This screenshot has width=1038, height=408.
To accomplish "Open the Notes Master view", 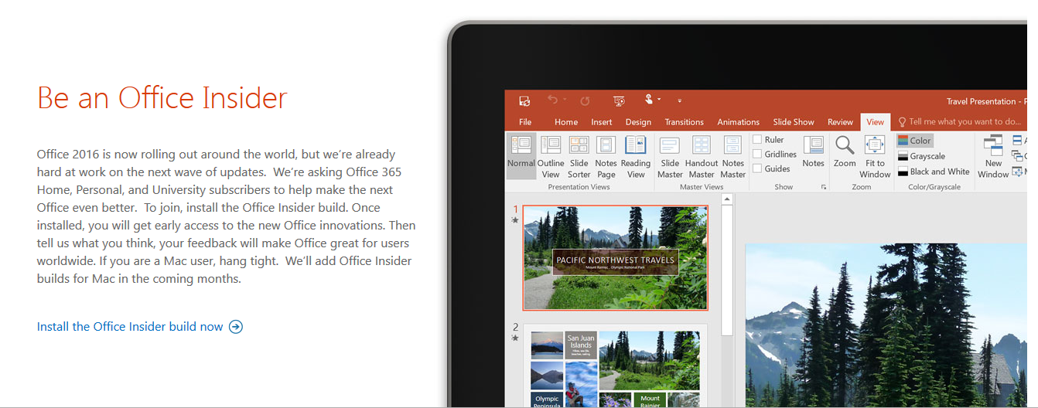I will coord(733,157).
